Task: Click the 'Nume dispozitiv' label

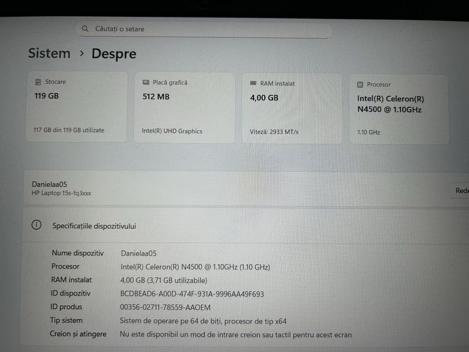Action: point(78,253)
